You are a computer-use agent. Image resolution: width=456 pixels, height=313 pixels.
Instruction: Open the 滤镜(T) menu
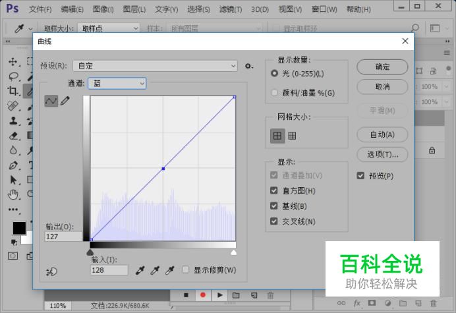tap(231, 9)
